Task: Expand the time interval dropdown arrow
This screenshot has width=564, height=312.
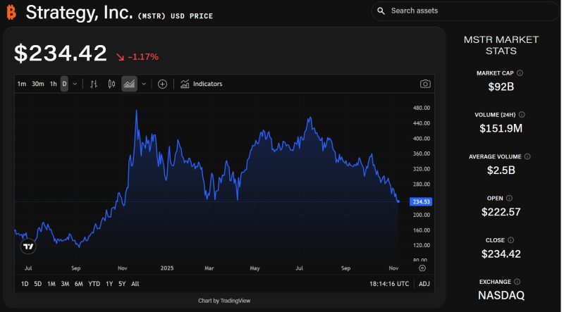Action: [75, 84]
